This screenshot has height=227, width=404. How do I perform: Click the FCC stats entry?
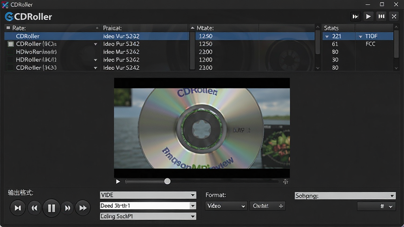click(x=370, y=44)
